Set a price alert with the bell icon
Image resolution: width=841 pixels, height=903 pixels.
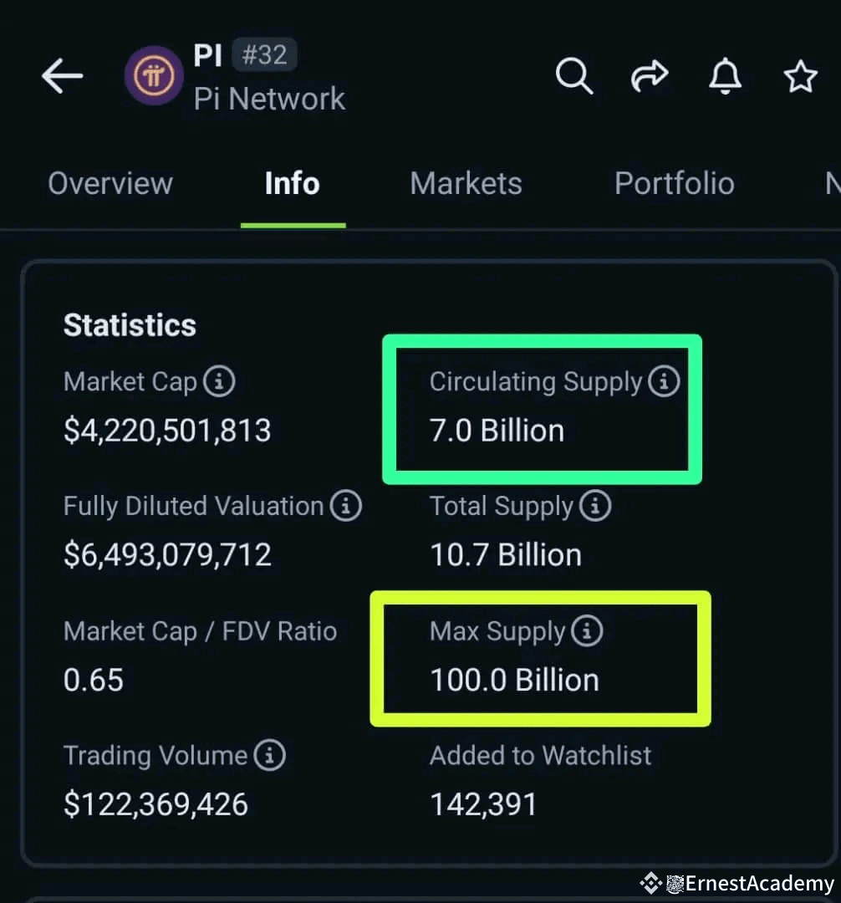725,75
